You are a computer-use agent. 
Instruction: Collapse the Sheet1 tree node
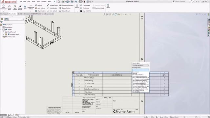(1, 29)
